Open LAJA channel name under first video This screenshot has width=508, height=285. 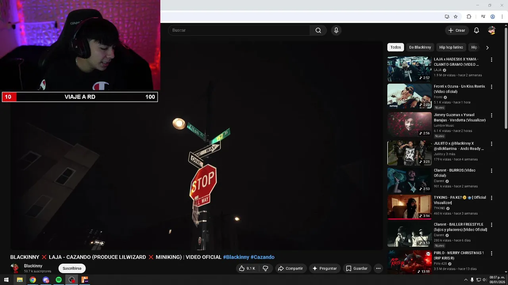(438, 70)
